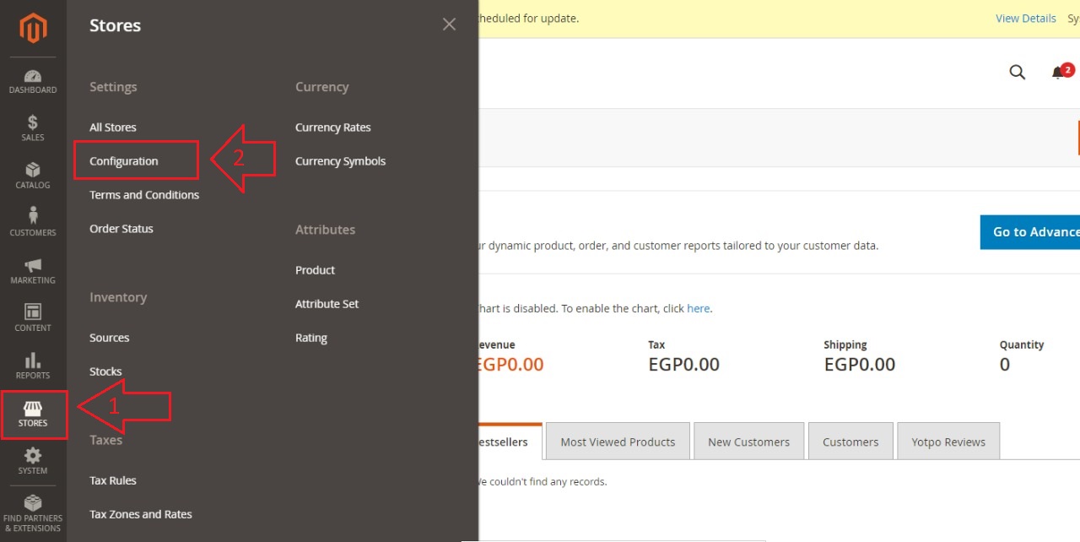The image size is (1080, 542).
Task: Click the Go to Advanced Reporting button
Action: click(1030, 232)
